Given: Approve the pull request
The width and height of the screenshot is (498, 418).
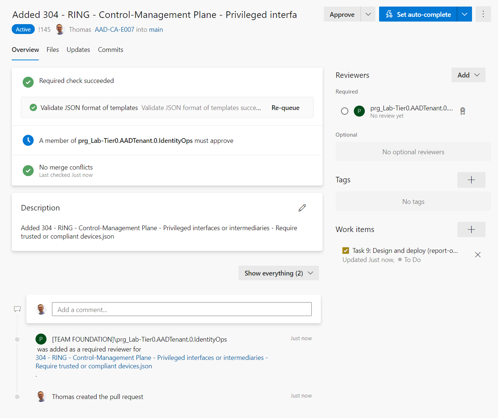Looking at the screenshot, I should click(x=342, y=14).
